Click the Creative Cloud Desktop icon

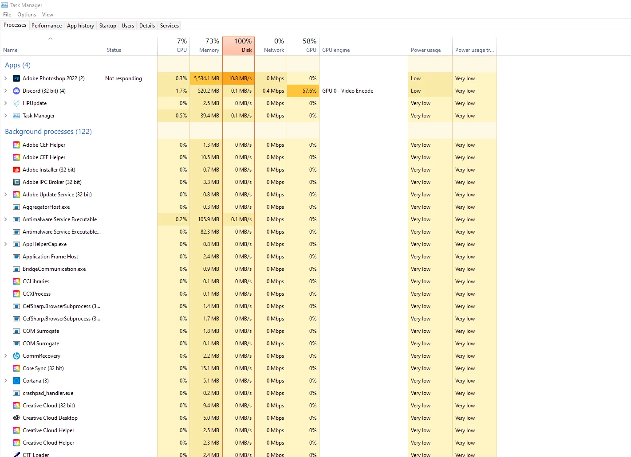16,418
